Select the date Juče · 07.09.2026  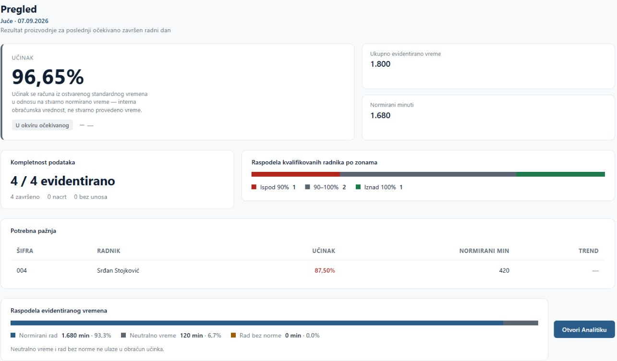point(24,21)
